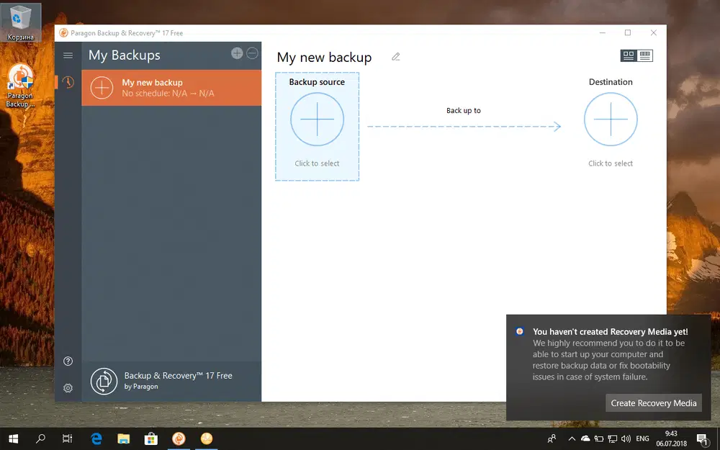This screenshot has height=450, width=720.
Task: Click the orange envelope taskbar icon
Action: click(207, 439)
